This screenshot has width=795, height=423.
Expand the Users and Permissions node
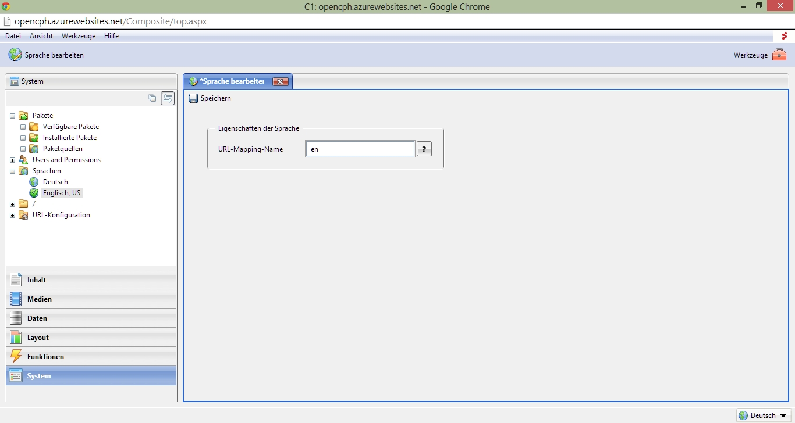click(x=13, y=160)
